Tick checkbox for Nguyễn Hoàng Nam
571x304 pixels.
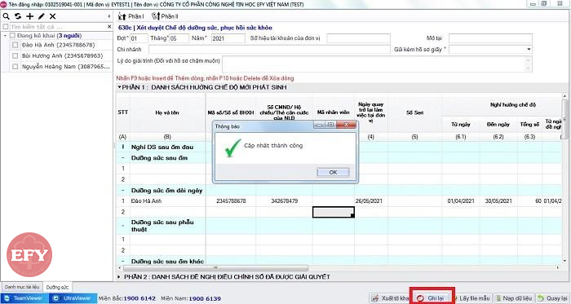pos(15,67)
